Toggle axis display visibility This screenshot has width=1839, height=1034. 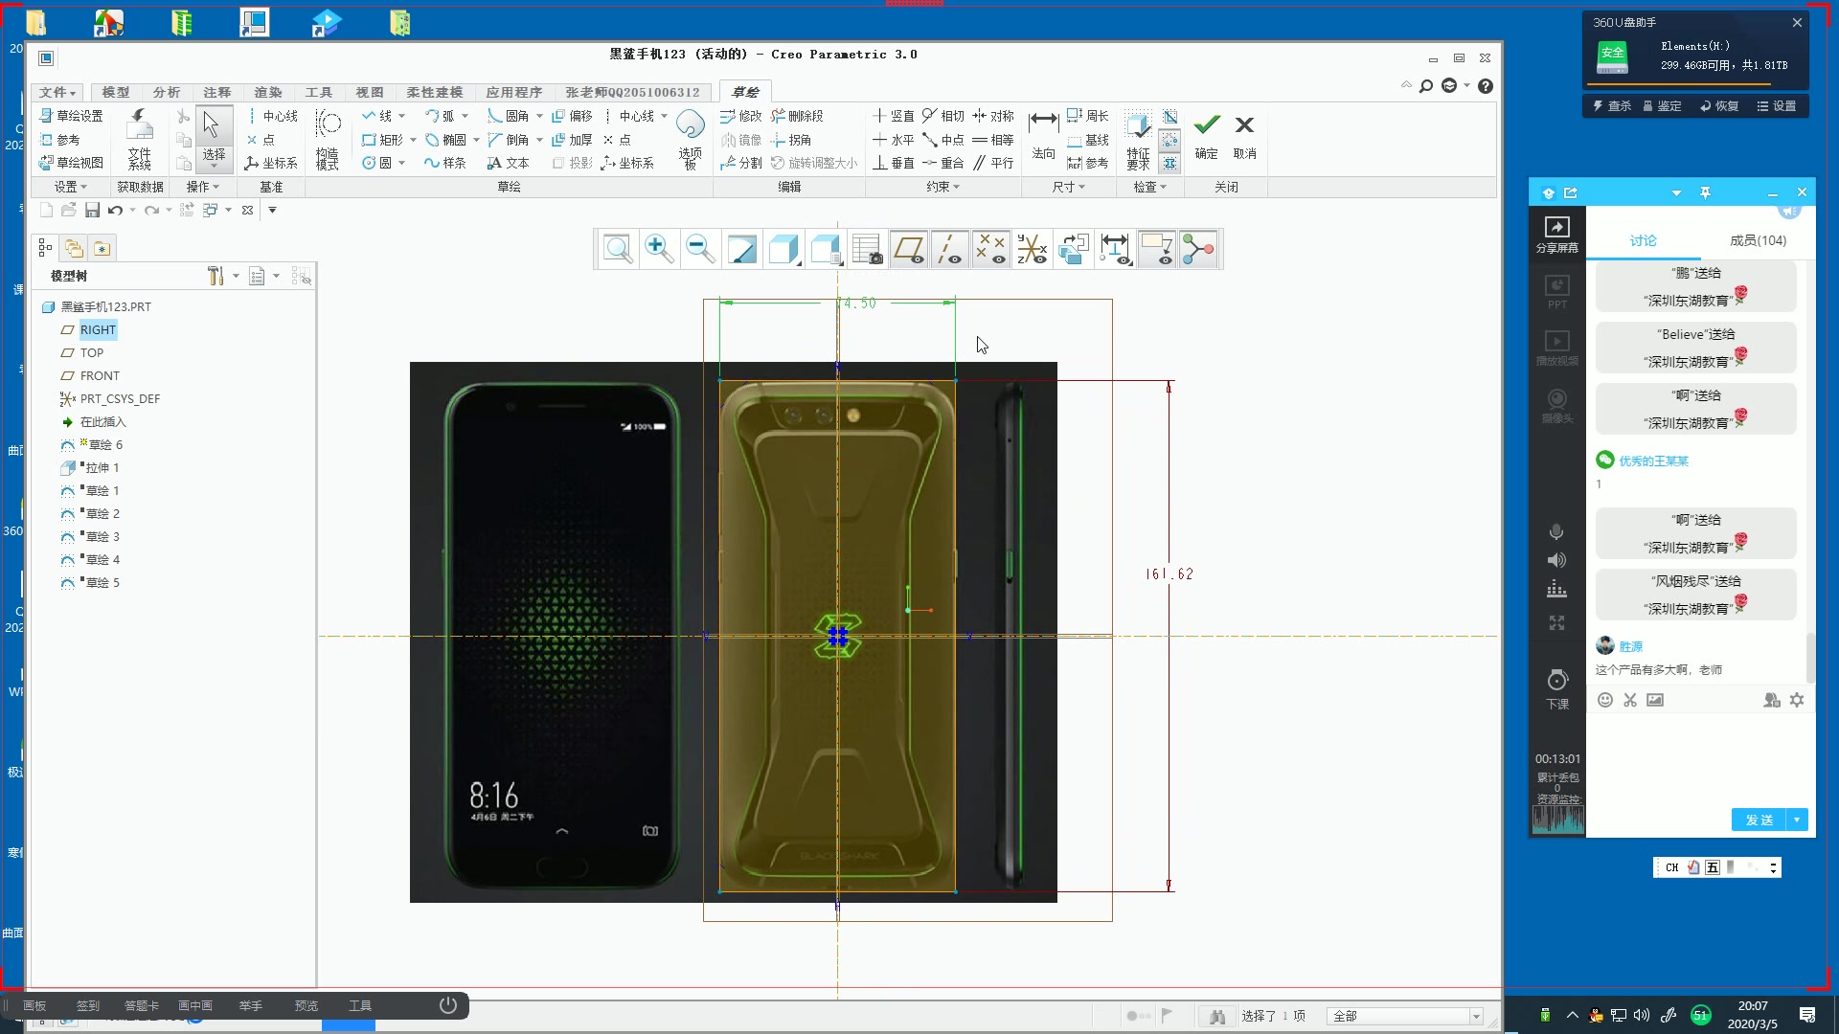point(949,249)
